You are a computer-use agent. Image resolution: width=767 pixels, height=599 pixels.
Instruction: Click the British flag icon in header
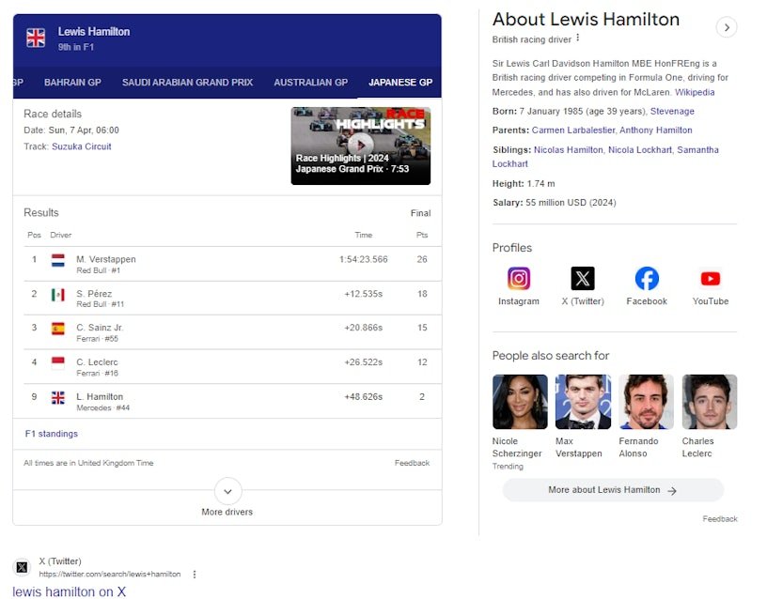pos(36,38)
